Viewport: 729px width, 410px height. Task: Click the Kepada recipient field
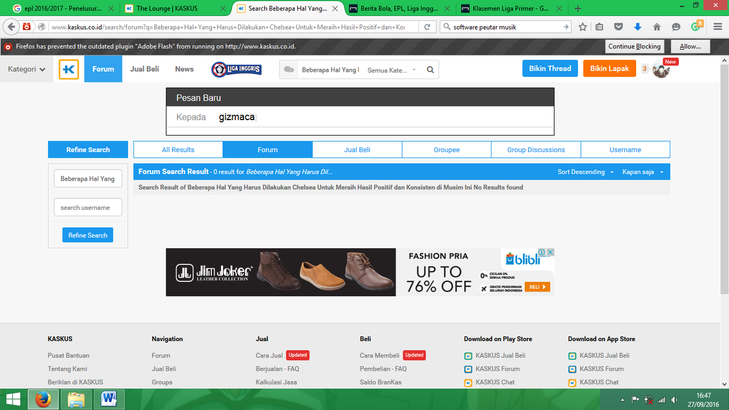tap(360, 117)
